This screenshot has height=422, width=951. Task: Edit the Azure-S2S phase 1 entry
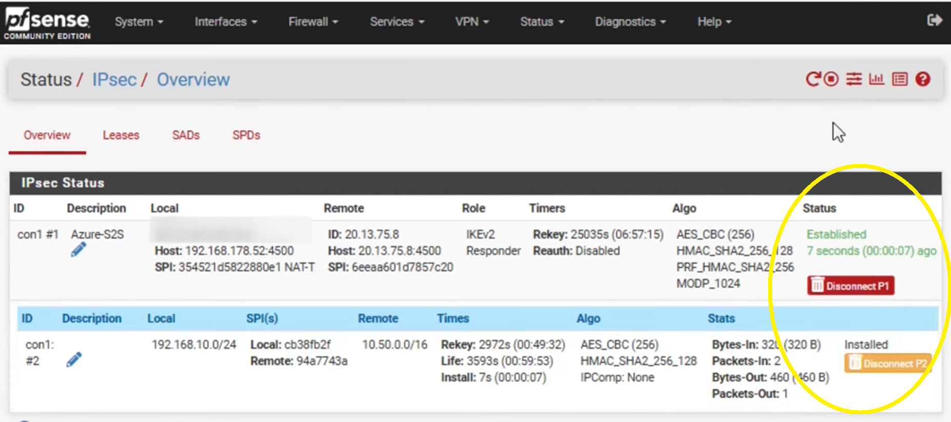click(x=78, y=250)
